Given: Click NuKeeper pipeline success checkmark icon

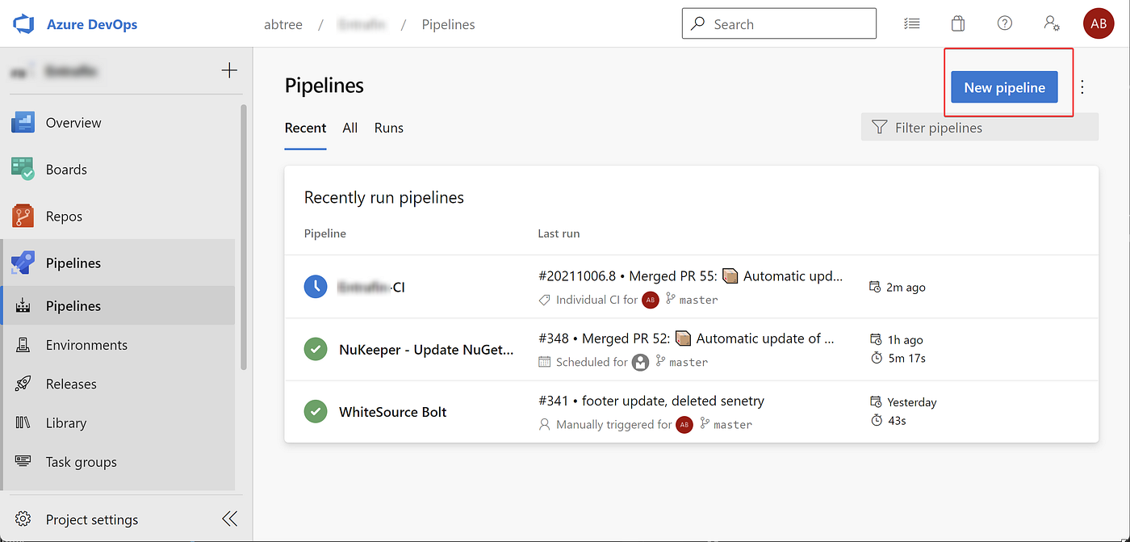Looking at the screenshot, I should (x=315, y=349).
